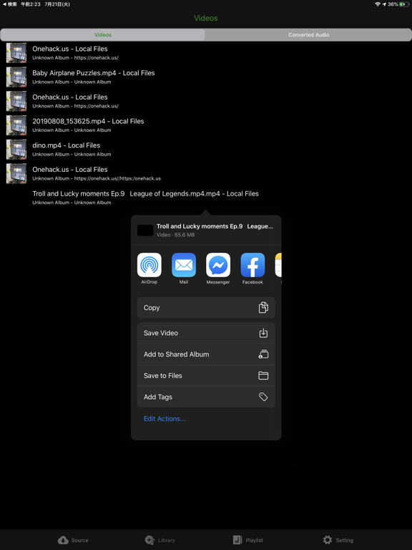Click the Copy documents icon
Viewport: 412px width, 550px height.
click(263, 308)
